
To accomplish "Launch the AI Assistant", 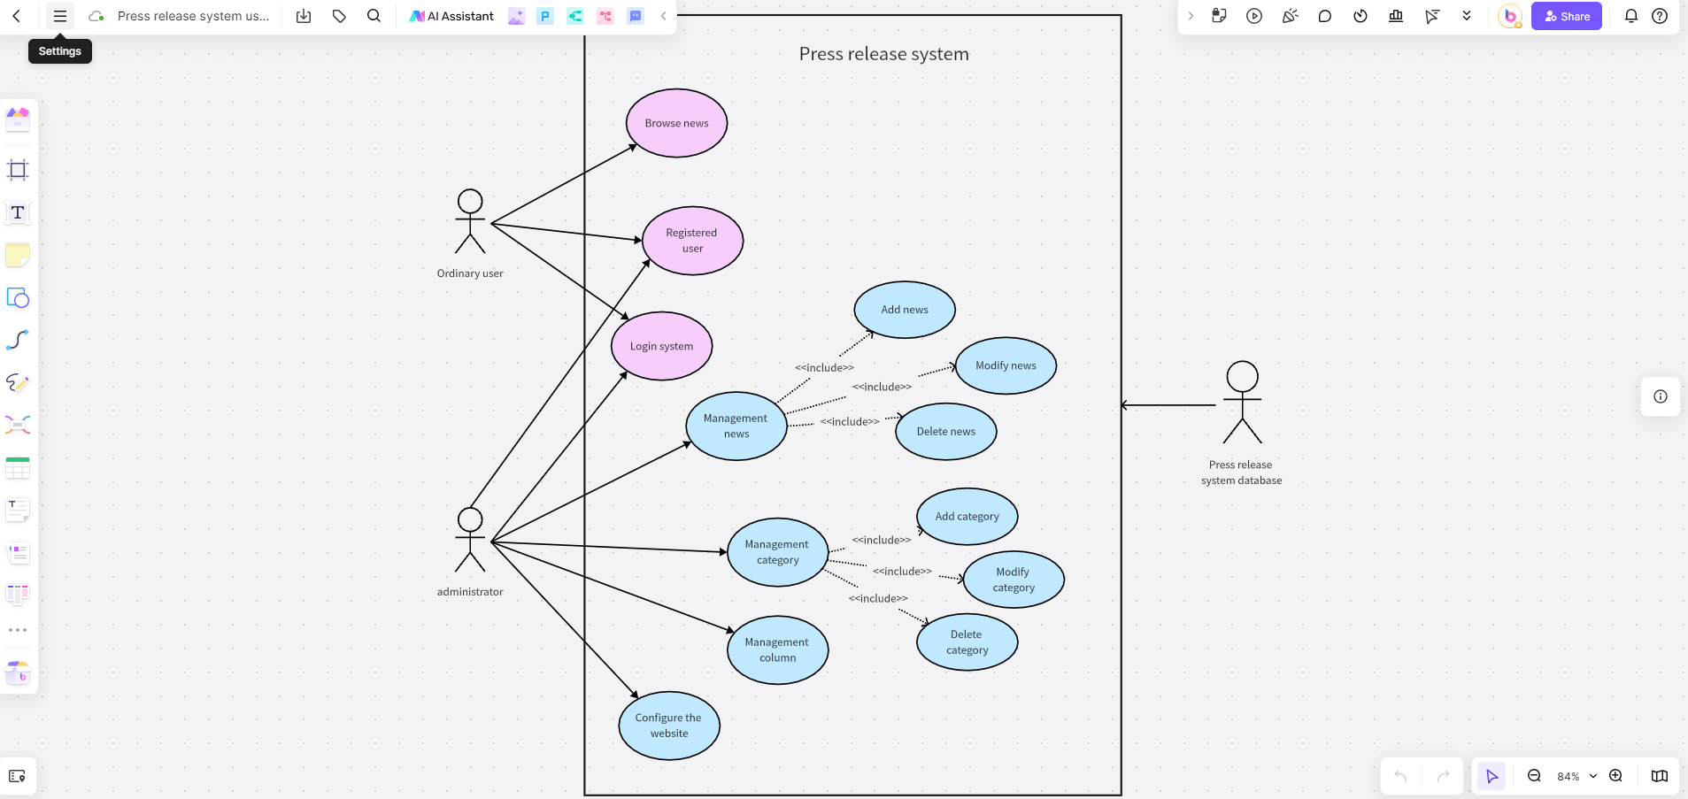I will [x=451, y=16].
